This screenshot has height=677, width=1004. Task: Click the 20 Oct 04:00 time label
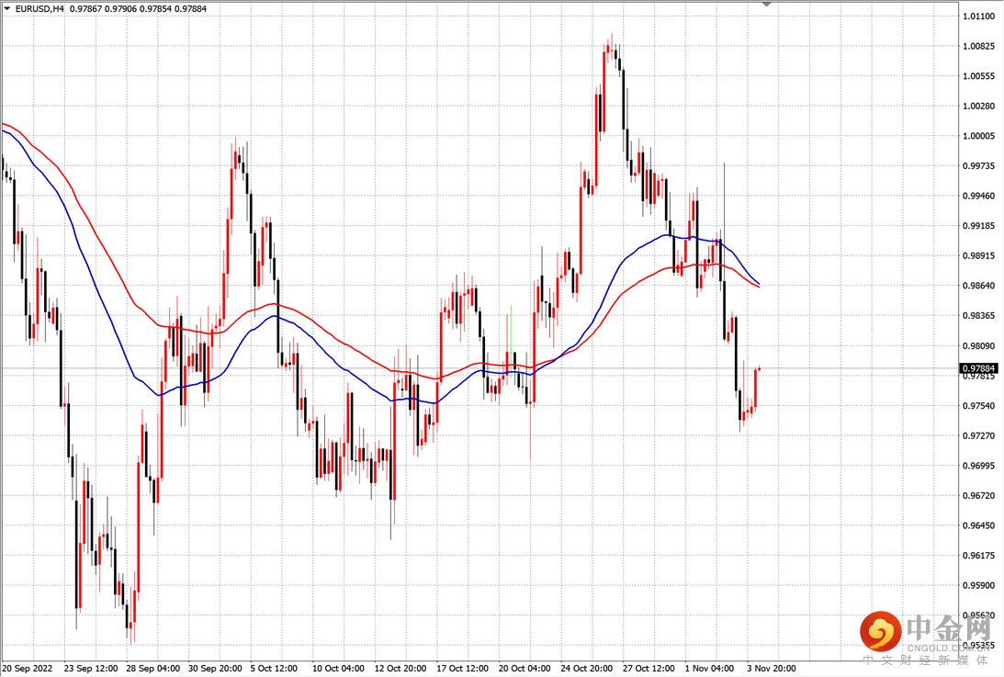point(525,669)
